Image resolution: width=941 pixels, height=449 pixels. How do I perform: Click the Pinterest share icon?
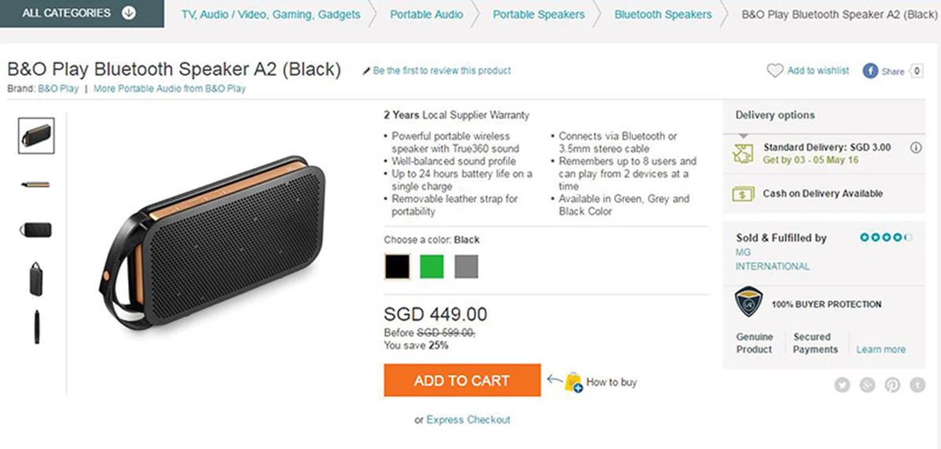[x=892, y=385]
